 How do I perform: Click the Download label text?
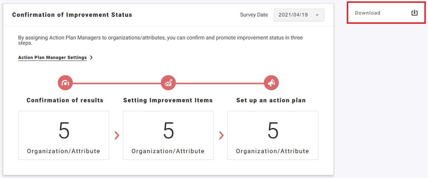[367, 13]
